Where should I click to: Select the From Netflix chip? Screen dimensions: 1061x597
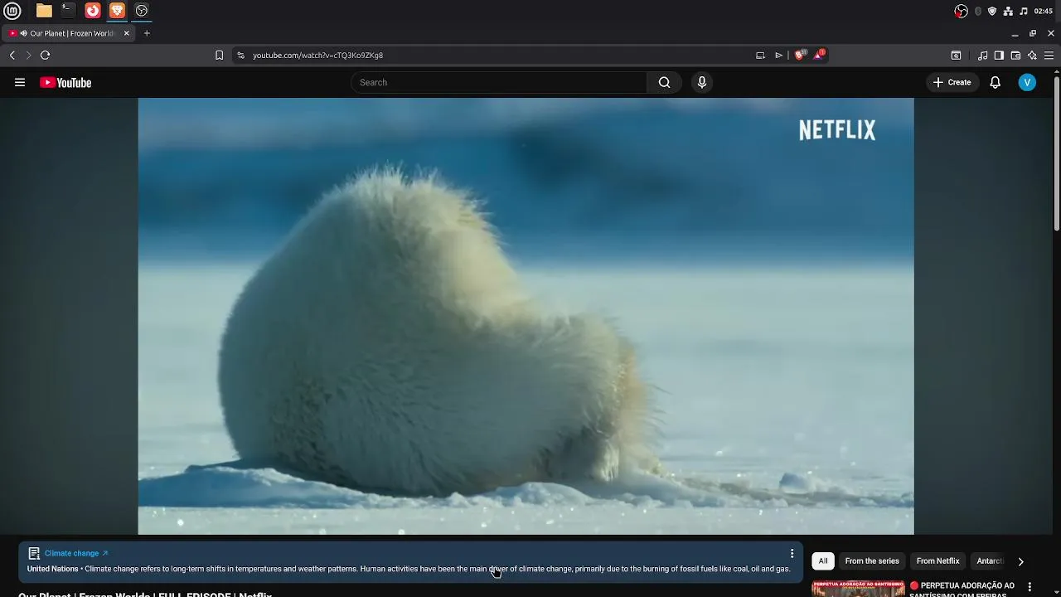937,561
